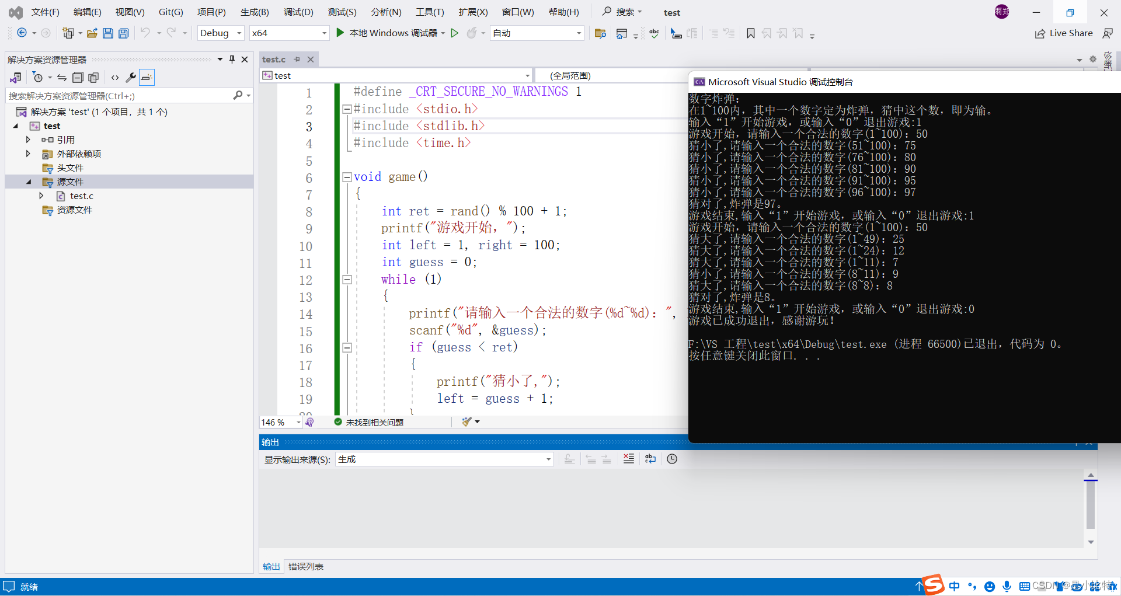Click the Live Share button

[x=1064, y=33]
